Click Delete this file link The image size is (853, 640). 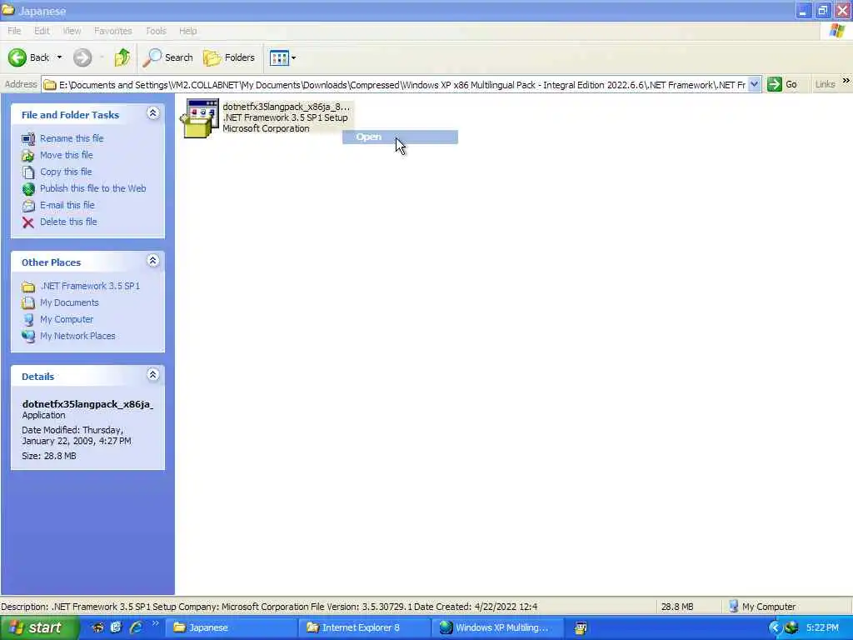coord(68,222)
